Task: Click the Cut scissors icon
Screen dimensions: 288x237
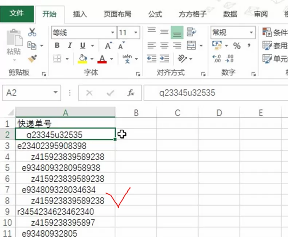Action: pos(32,32)
